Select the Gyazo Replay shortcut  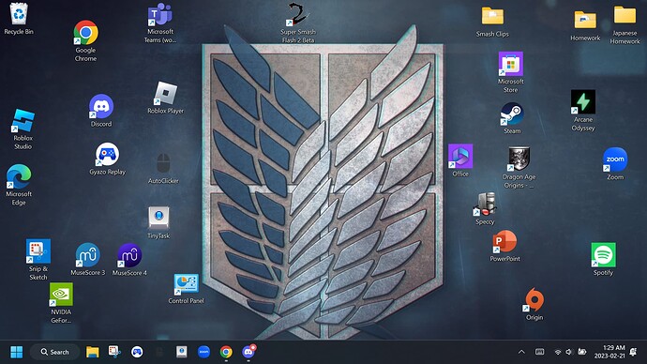[x=107, y=159]
